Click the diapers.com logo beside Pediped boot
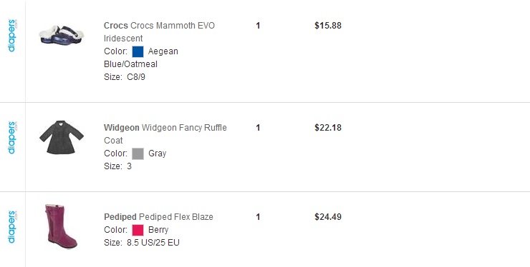 [x=12, y=226]
